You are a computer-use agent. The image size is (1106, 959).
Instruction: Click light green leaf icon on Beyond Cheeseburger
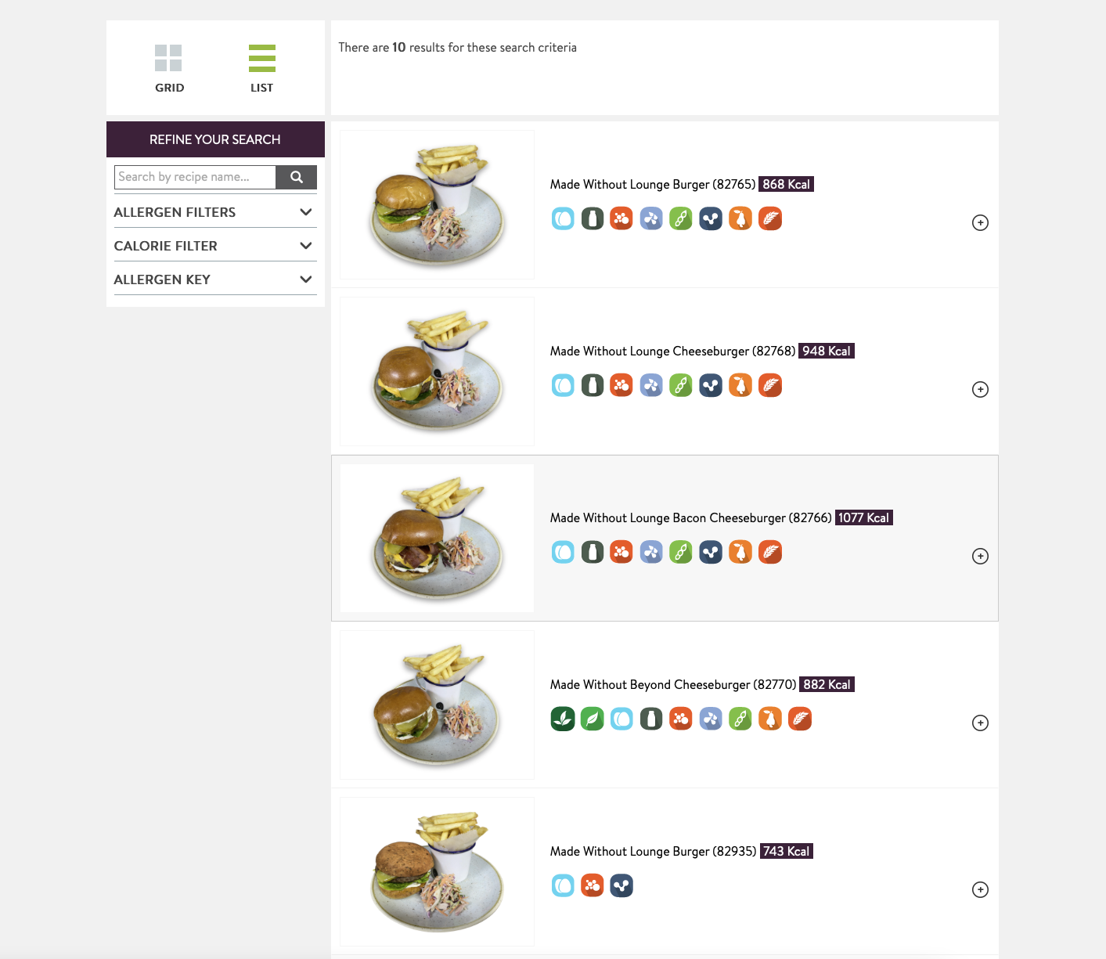(593, 719)
